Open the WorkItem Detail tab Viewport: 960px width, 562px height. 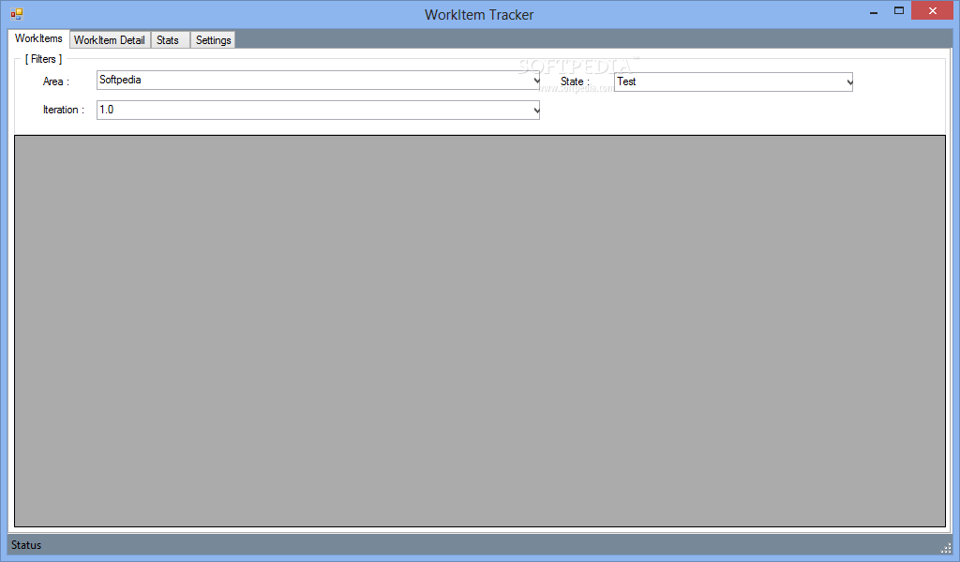[110, 39]
